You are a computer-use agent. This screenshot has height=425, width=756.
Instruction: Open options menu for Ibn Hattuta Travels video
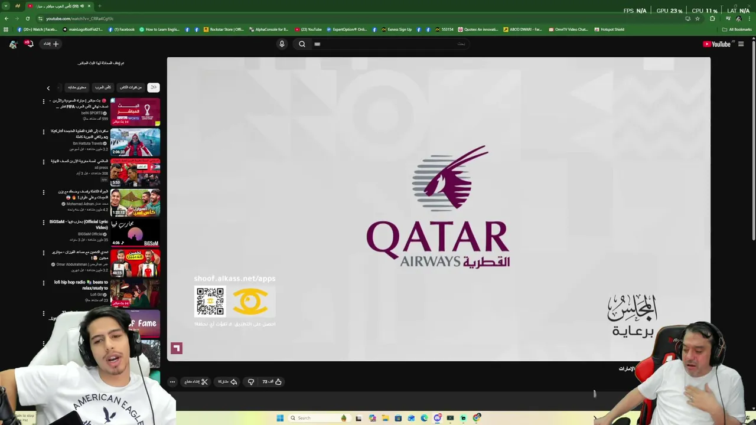43,132
